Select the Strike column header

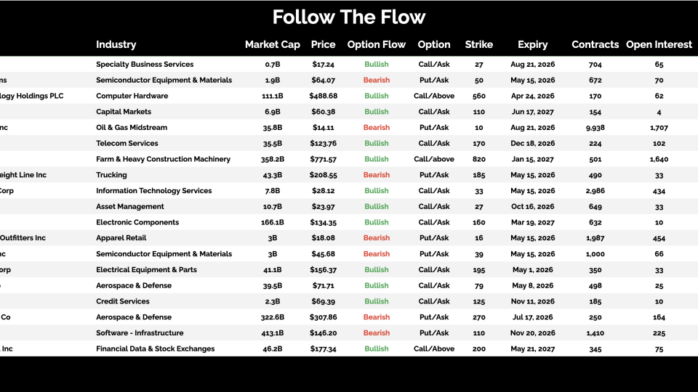click(479, 44)
